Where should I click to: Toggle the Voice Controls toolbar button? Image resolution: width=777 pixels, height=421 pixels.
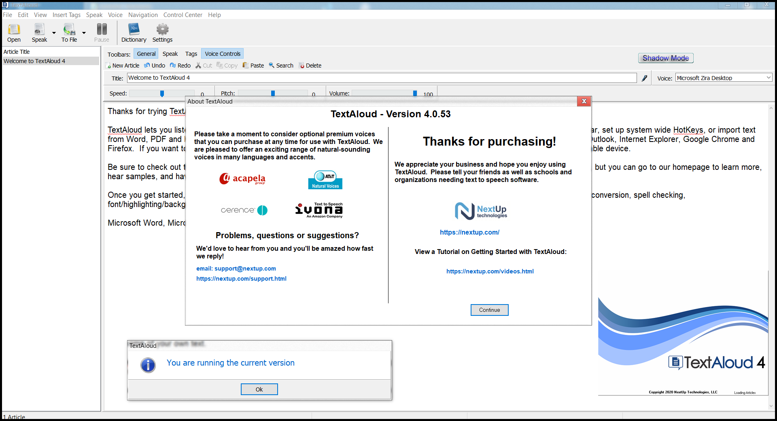coord(223,54)
